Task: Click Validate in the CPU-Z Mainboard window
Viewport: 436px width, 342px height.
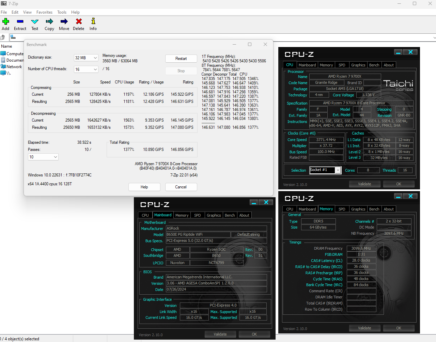Action: point(220,334)
